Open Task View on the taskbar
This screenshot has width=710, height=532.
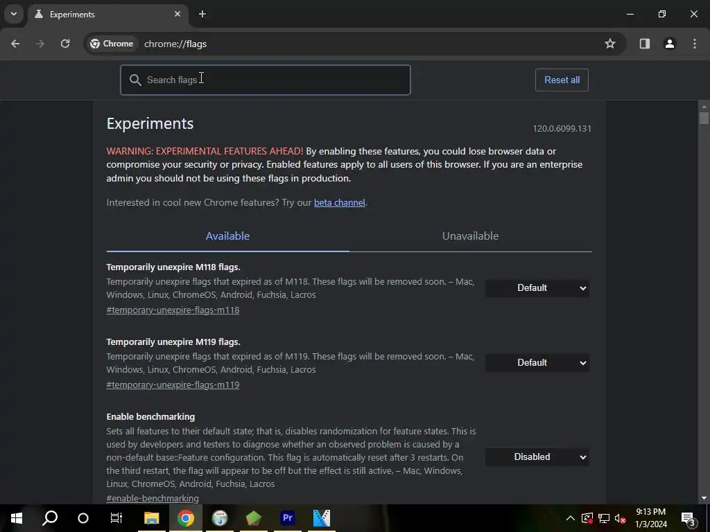pos(116,518)
